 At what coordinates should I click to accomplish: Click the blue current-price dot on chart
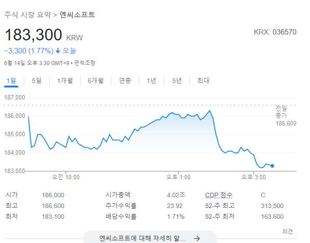[x=272, y=166]
